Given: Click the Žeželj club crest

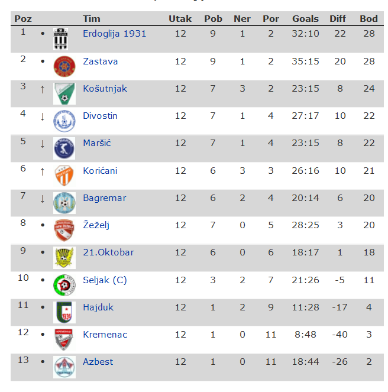Looking at the screenshot, I should (x=63, y=230).
